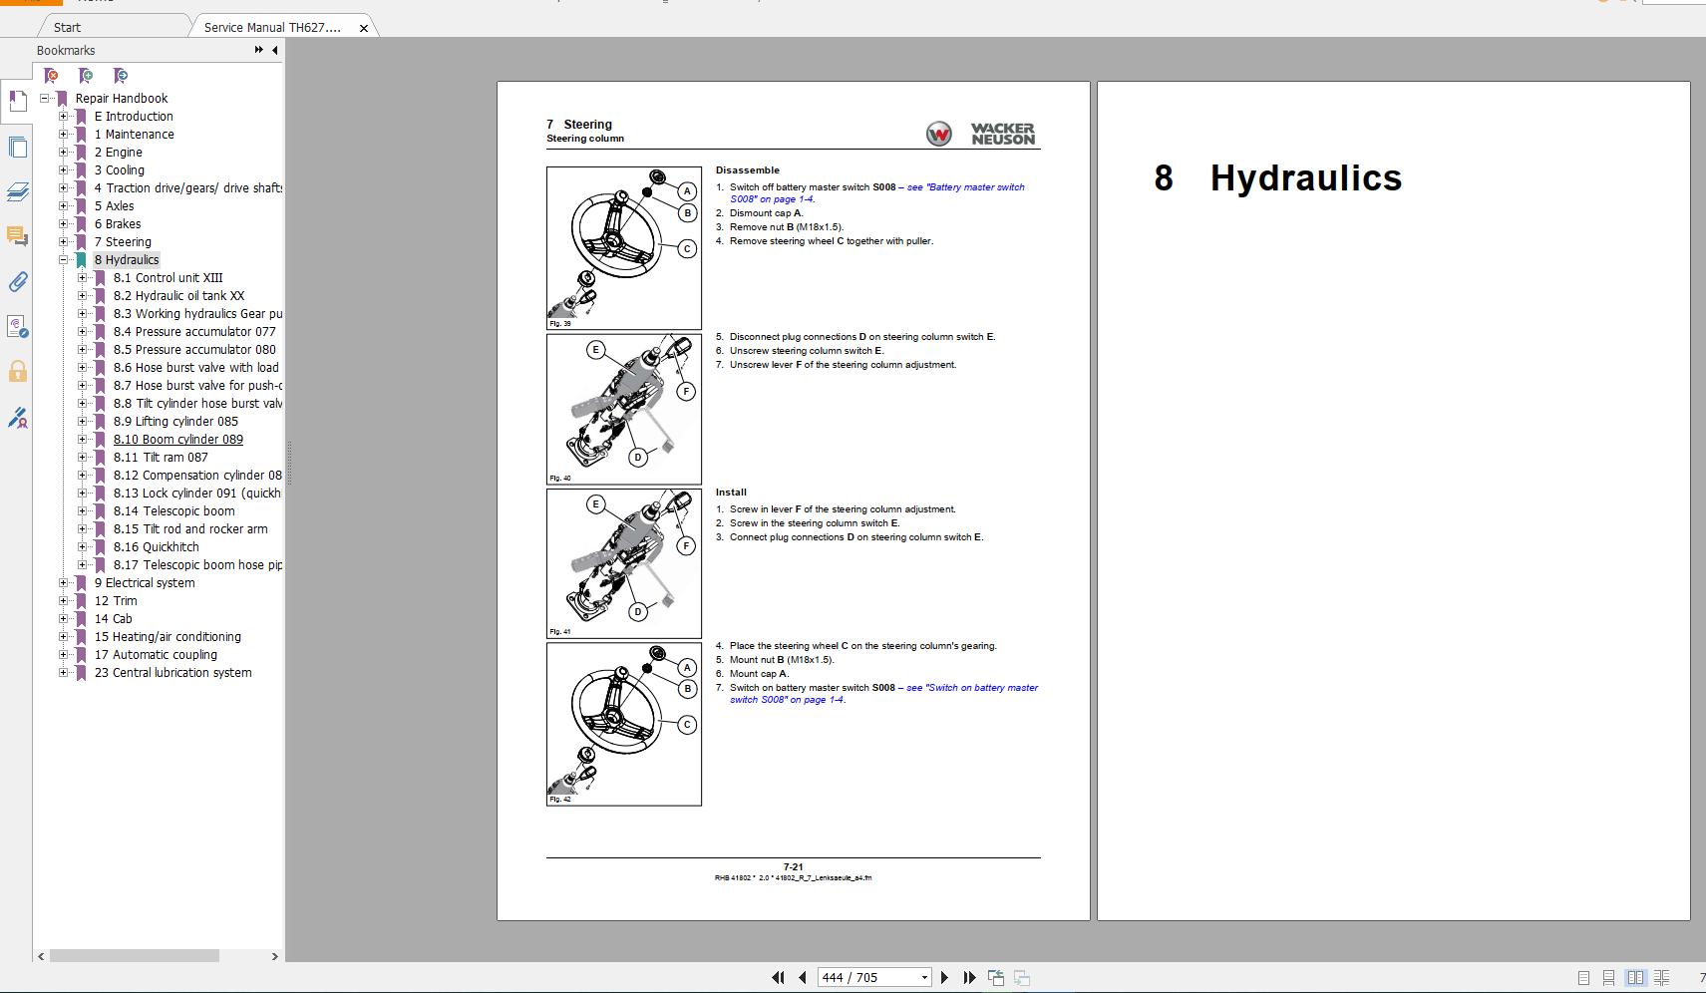1706x993 pixels.
Task: Expand the 9 Electrical system bookmark
Action: (x=64, y=582)
